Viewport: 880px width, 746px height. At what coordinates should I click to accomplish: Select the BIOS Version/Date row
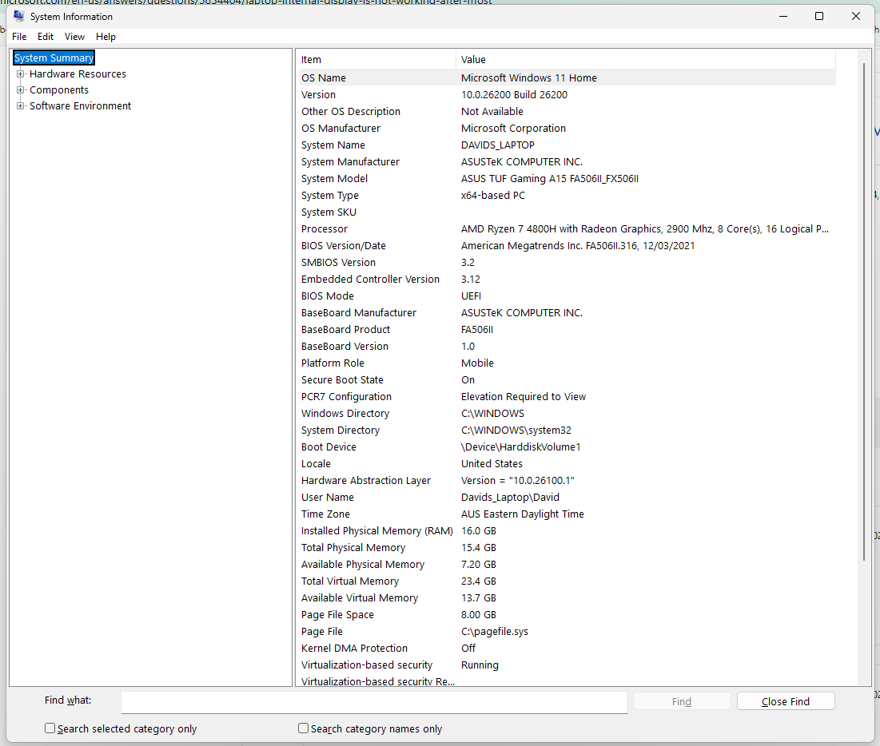tap(566, 246)
